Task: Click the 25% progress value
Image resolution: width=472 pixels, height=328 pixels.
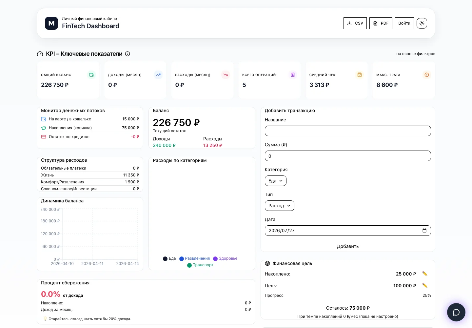Action: 427,296
